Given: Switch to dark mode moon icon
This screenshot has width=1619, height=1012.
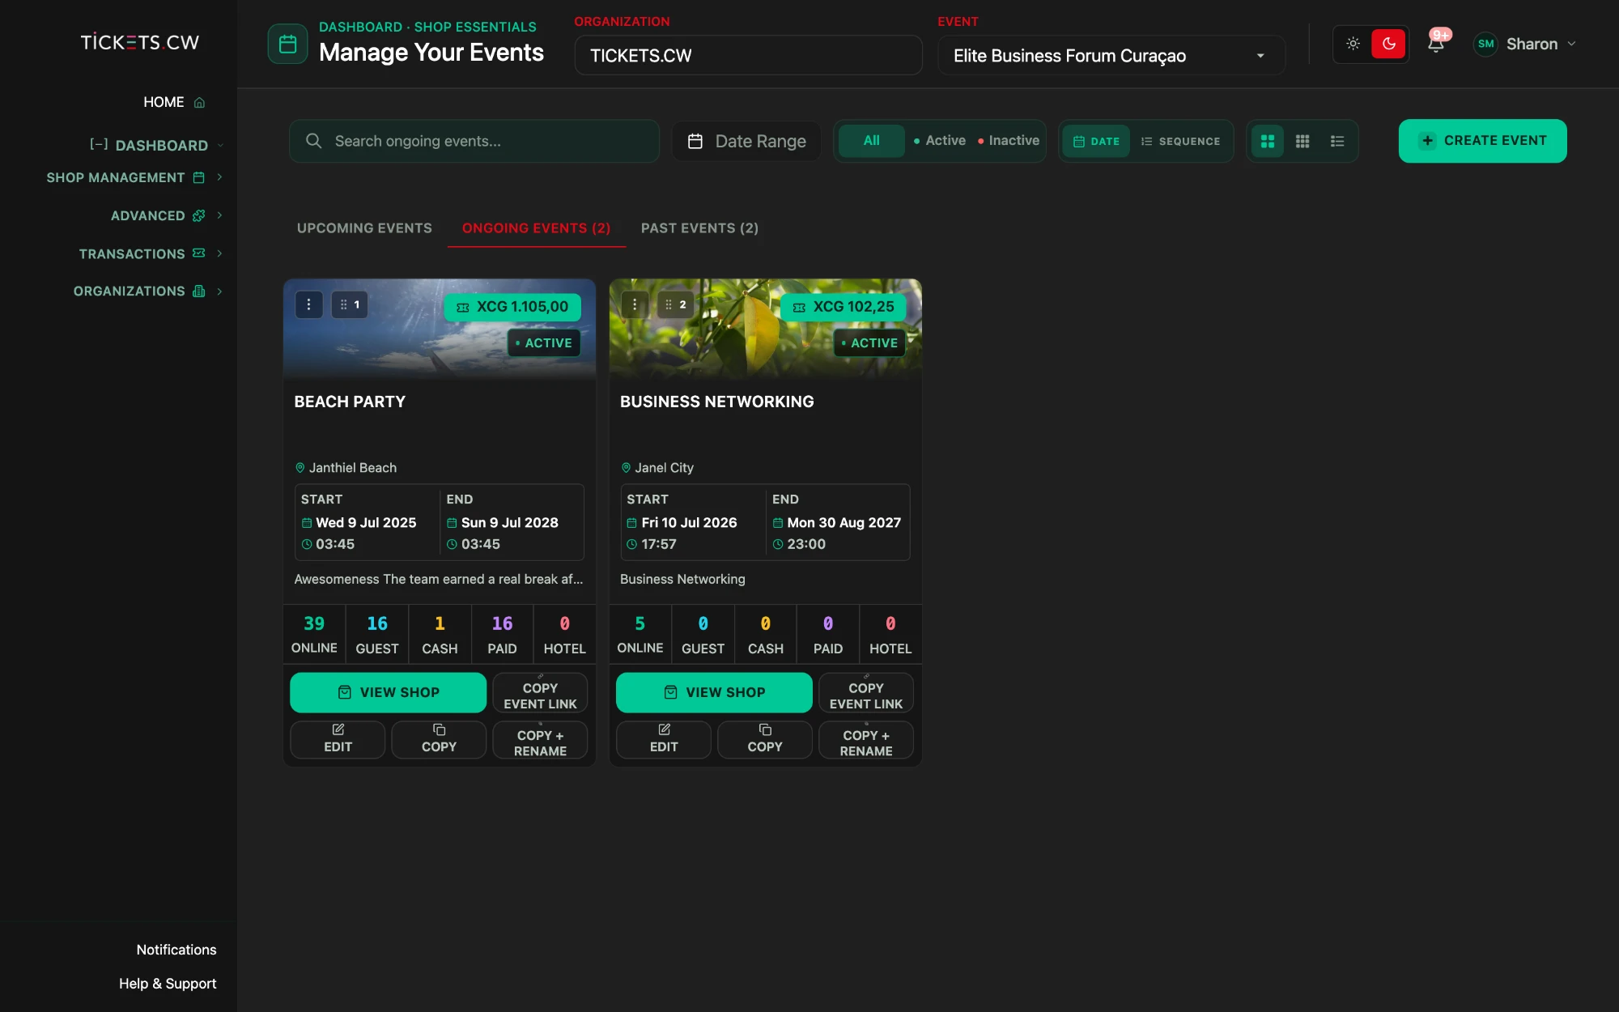Looking at the screenshot, I should [x=1388, y=44].
